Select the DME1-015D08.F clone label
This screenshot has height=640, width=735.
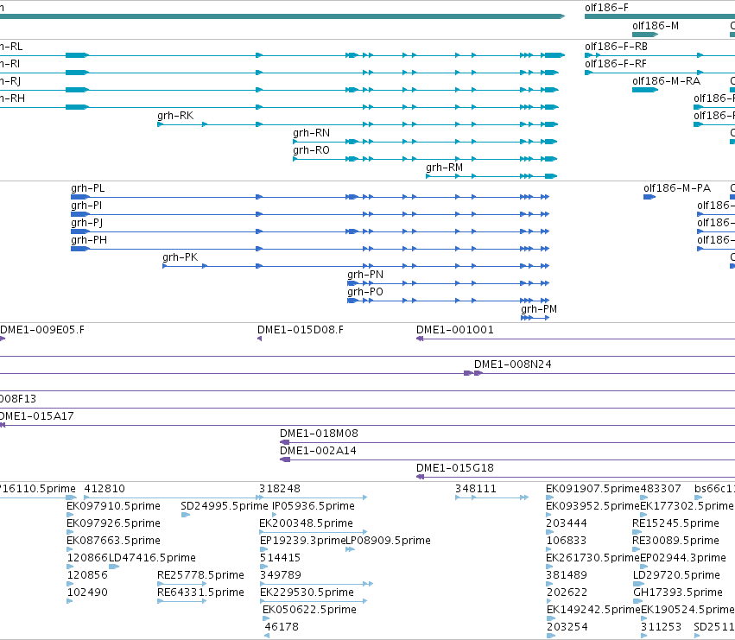coord(300,330)
